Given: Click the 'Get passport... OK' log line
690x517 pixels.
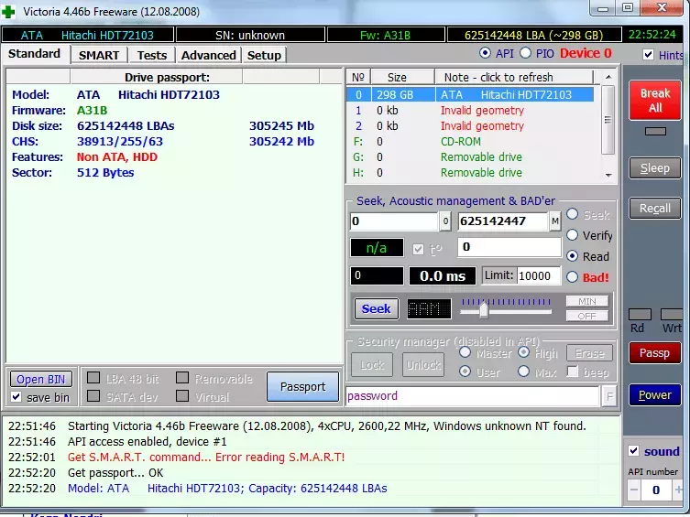Looking at the screenshot, I should pyautogui.click(x=115, y=473).
